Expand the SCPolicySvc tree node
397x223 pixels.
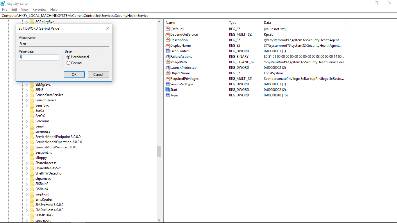pos(27,22)
